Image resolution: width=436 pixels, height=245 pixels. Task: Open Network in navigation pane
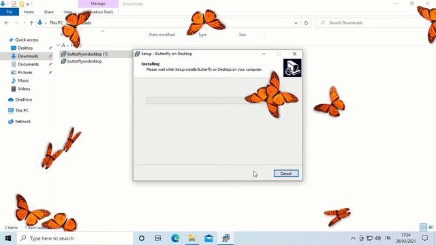pos(22,121)
